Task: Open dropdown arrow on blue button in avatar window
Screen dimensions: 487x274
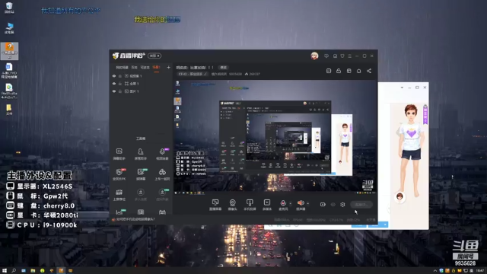Action: 385,225
